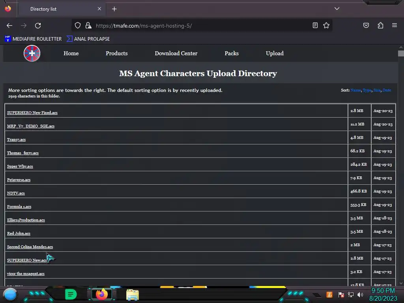Bookmark this page with the star icon
Image resolution: width=404 pixels, height=303 pixels.
coord(326,25)
